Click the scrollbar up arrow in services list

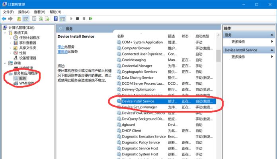(218, 35)
